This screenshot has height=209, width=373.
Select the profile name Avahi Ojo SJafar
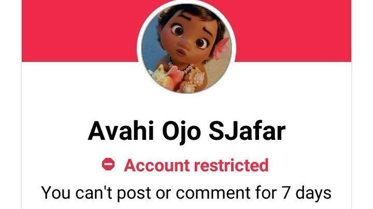pyautogui.click(x=187, y=131)
